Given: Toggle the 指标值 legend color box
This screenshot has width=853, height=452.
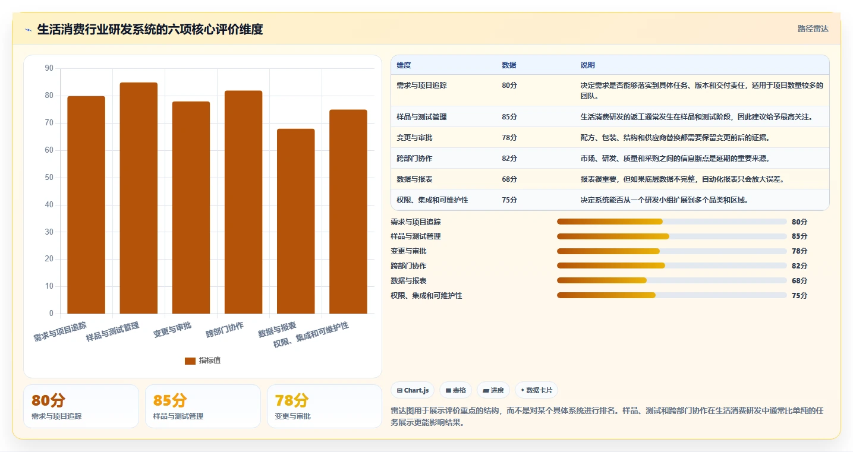Looking at the screenshot, I should click(x=190, y=361).
